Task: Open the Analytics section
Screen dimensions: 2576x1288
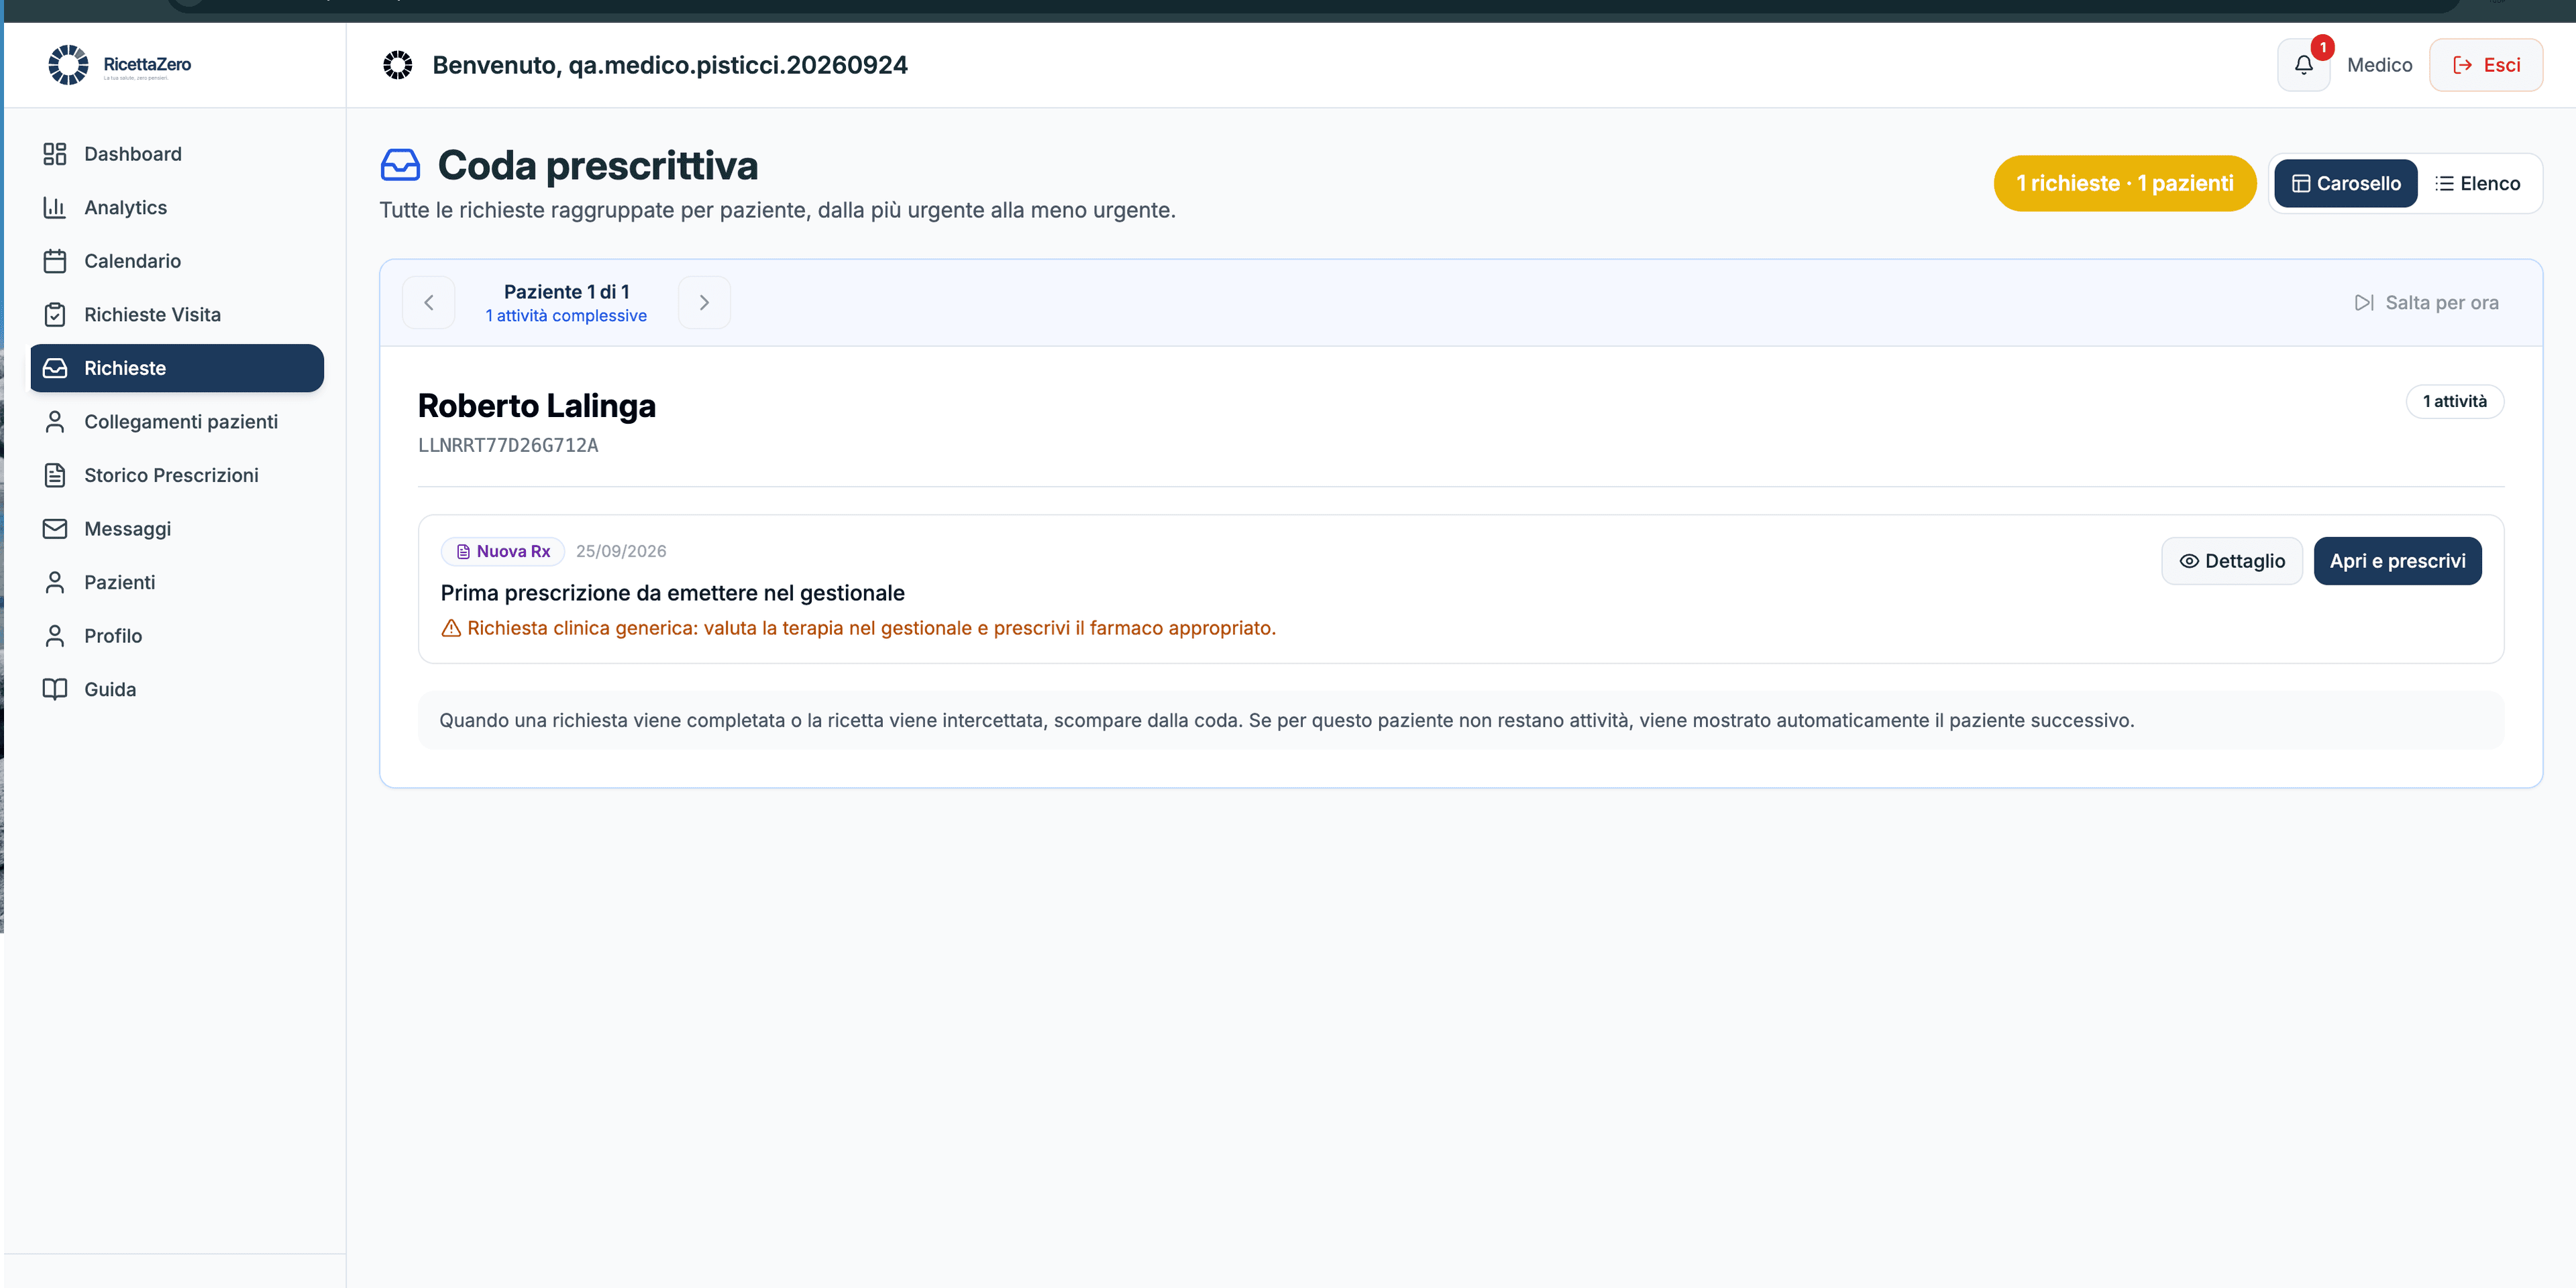Action: (177, 208)
